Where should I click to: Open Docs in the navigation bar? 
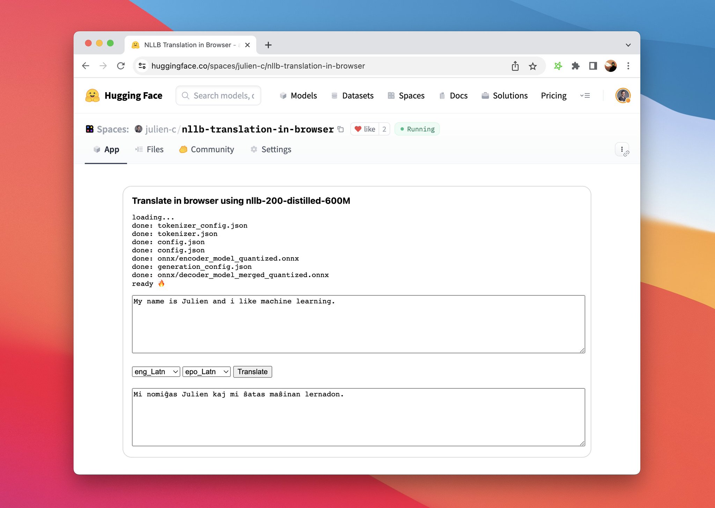[x=454, y=96]
